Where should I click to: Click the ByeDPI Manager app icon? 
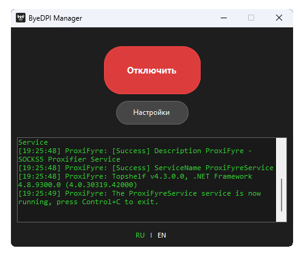click(x=21, y=18)
